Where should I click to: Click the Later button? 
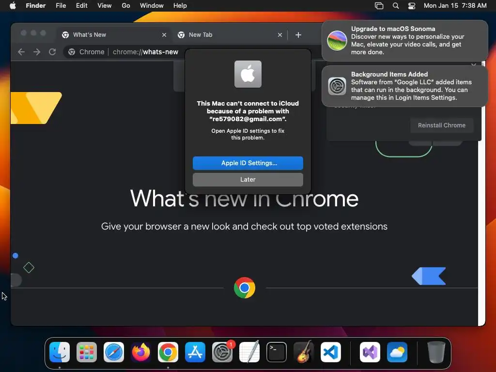point(248,180)
